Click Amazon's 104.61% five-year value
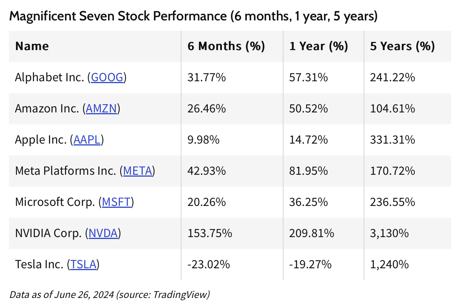The width and height of the screenshot is (472, 305). tap(392, 109)
